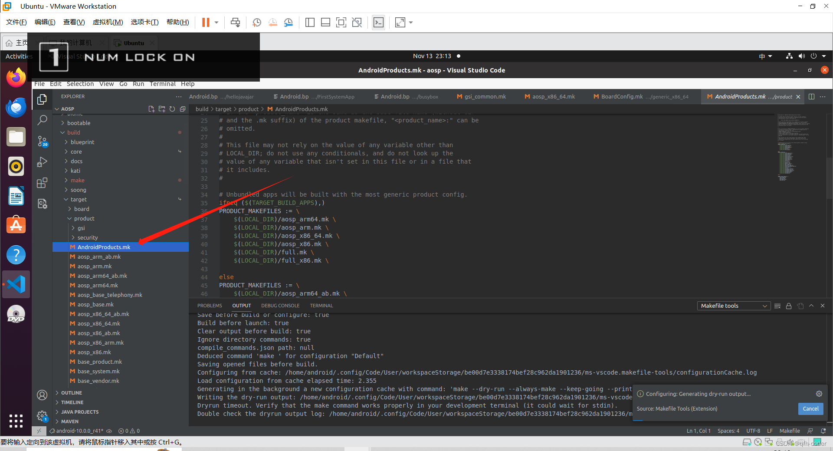The width and height of the screenshot is (833, 451).
Task: Take a VM snapshot in VMware toolbar
Action: coord(257,23)
